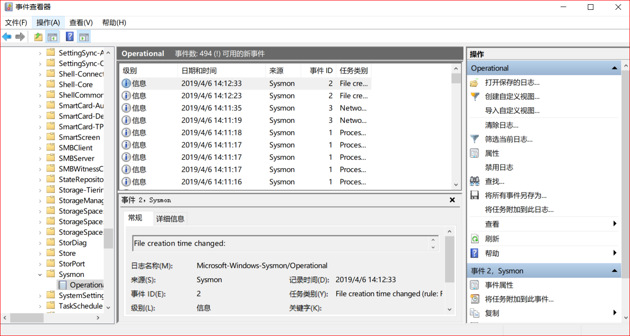
Task: Open the 查看 submenu arrow
Action: click(x=615, y=224)
